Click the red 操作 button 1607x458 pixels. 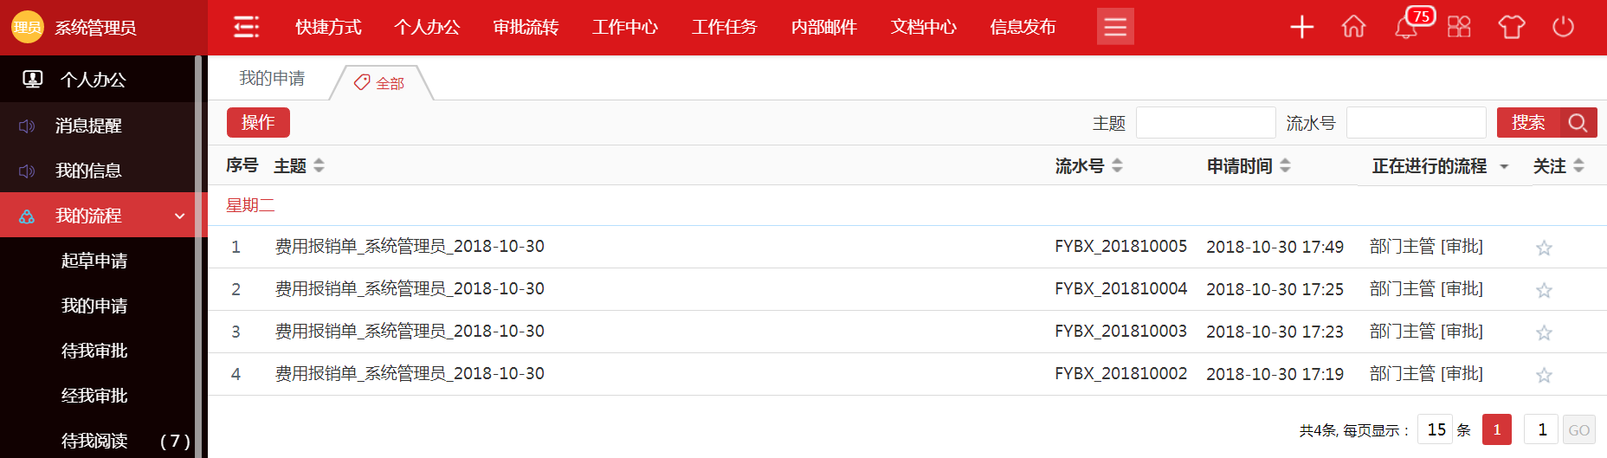point(258,123)
